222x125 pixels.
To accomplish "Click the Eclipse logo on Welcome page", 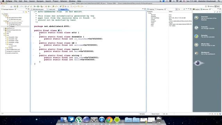I will click(198, 63).
